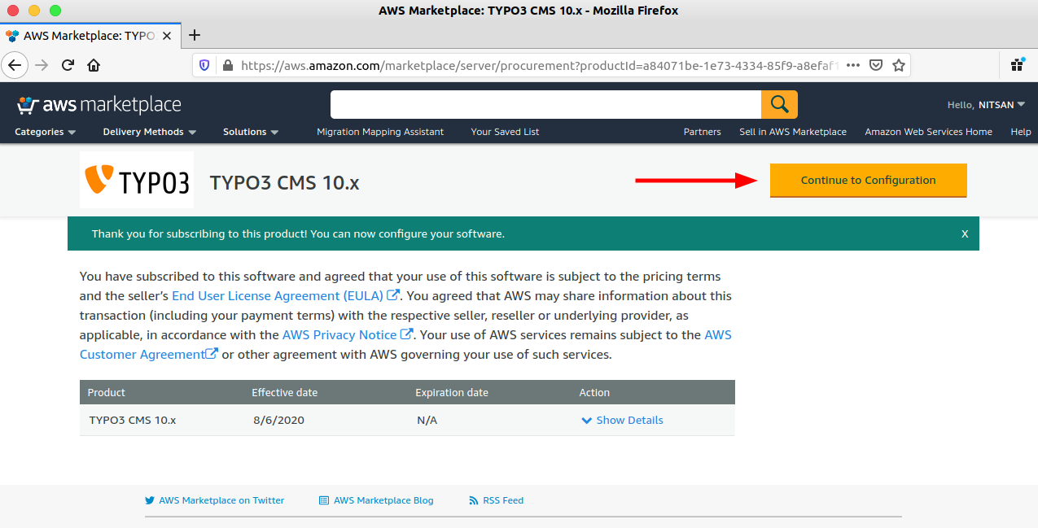Click the Expiration date column header
This screenshot has width=1038, height=528.
click(x=452, y=392)
